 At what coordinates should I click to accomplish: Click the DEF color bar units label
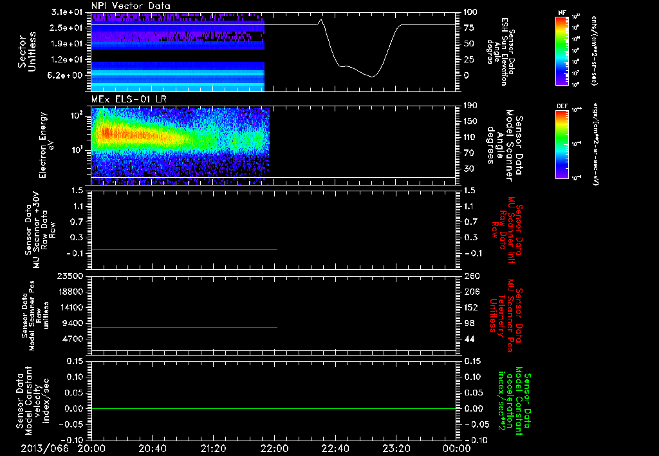[595, 144]
